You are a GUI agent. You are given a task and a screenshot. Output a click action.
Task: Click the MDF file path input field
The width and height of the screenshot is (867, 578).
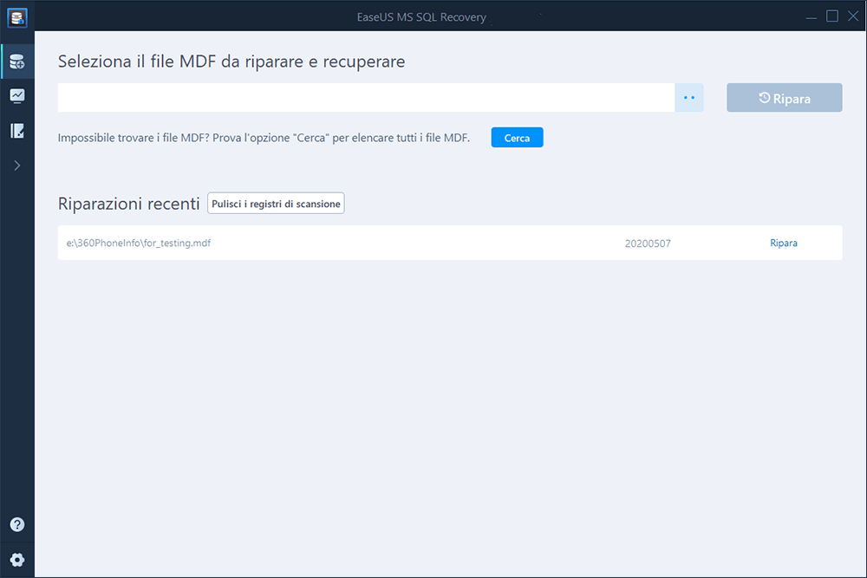pyautogui.click(x=366, y=98)
